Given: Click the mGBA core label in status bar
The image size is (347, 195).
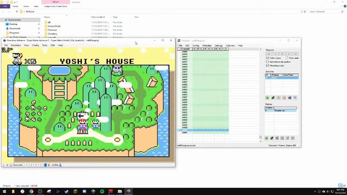Looking at the screenshot, I should (55, 165).
